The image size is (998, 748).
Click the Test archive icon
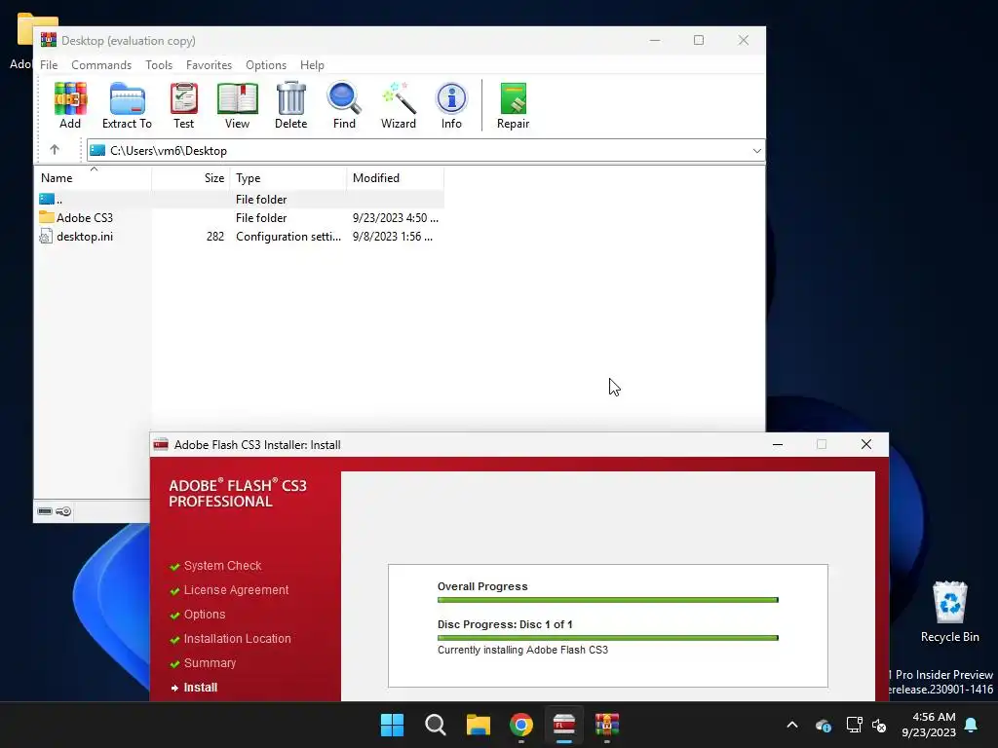point(184,105)
